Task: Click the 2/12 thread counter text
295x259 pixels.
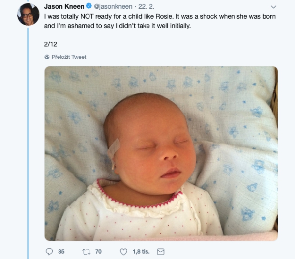Action: (x=51, y=44)
